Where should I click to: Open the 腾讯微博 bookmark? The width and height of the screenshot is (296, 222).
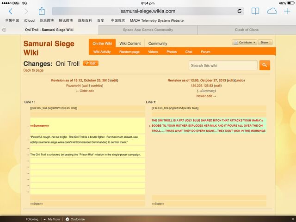66,20
